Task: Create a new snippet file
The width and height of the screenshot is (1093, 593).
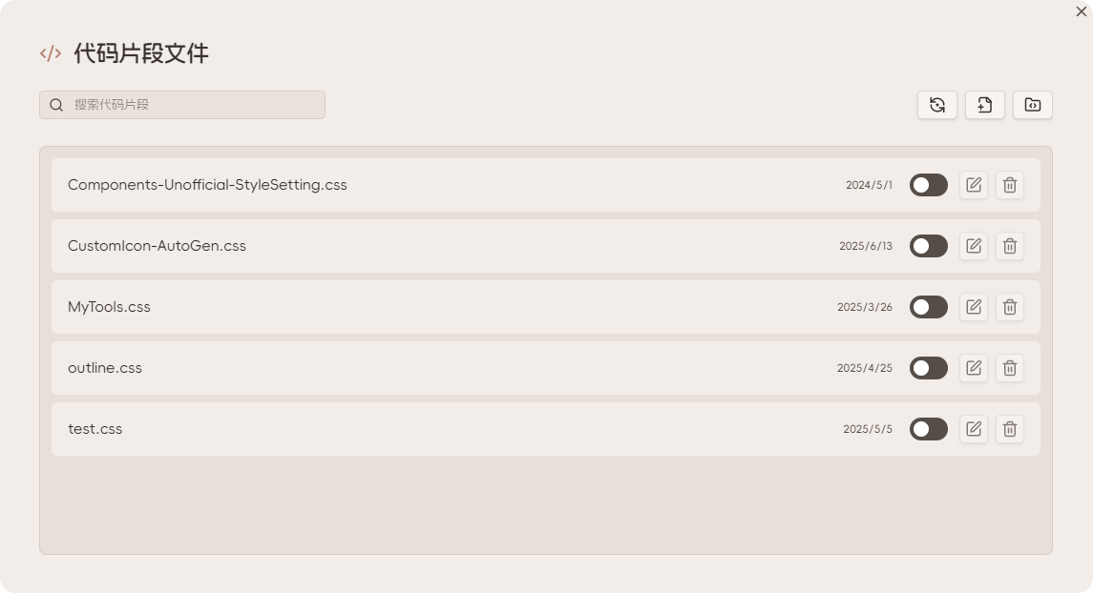Action: (985, 105)
